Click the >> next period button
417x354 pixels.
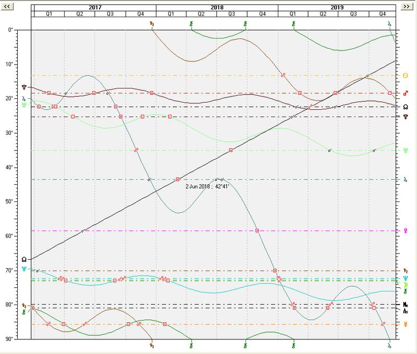(407, 6)
